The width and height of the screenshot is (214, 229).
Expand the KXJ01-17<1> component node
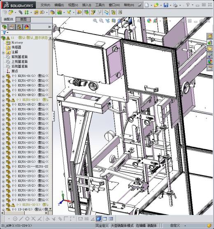point(3,119)
